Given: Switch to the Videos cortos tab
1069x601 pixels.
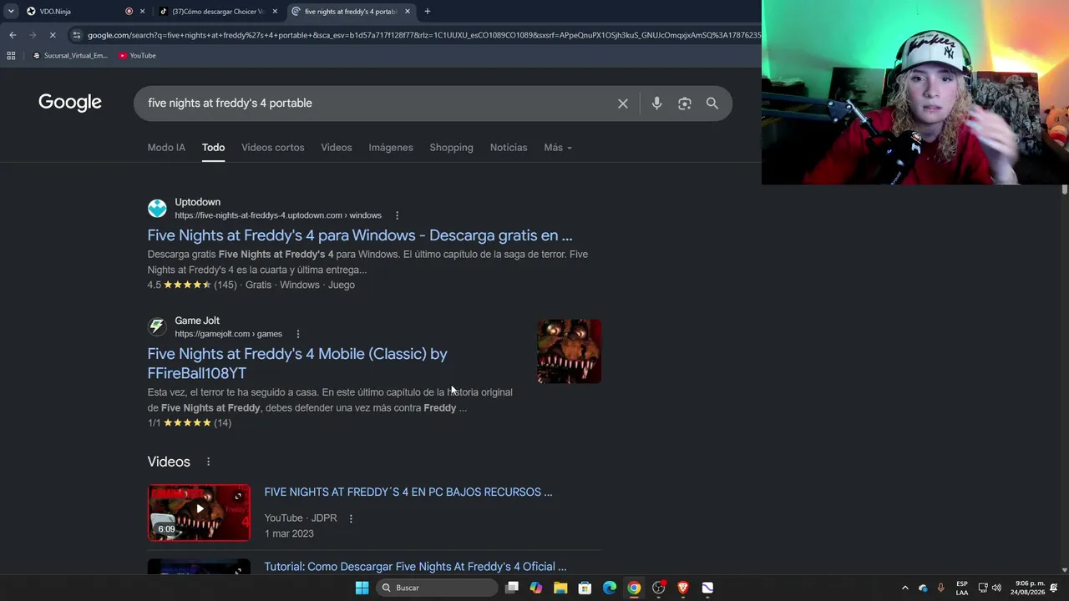Looking at the screenshot, I should pos(273,148).
